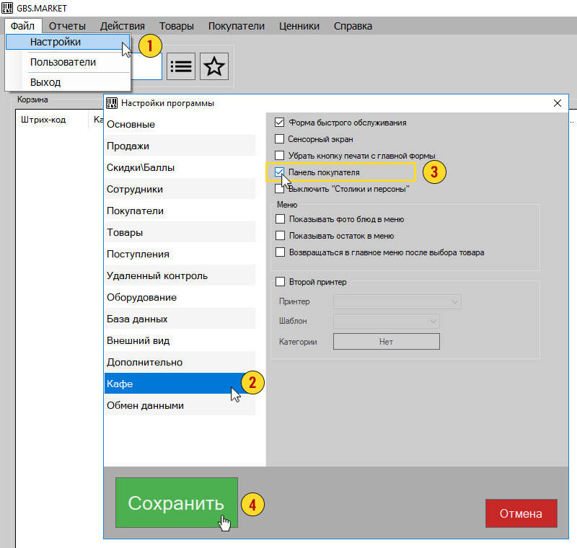Select Покупатели in the settings list

pyautogui.click(x=180, y=211)
